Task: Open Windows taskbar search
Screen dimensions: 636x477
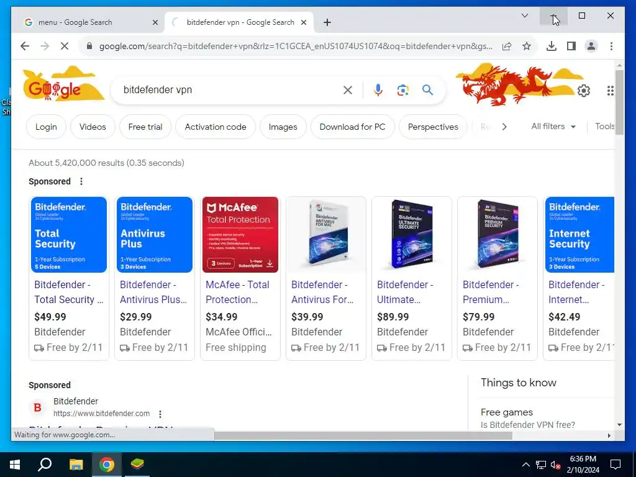Action: pyautogui.click(x=45, y=465)
